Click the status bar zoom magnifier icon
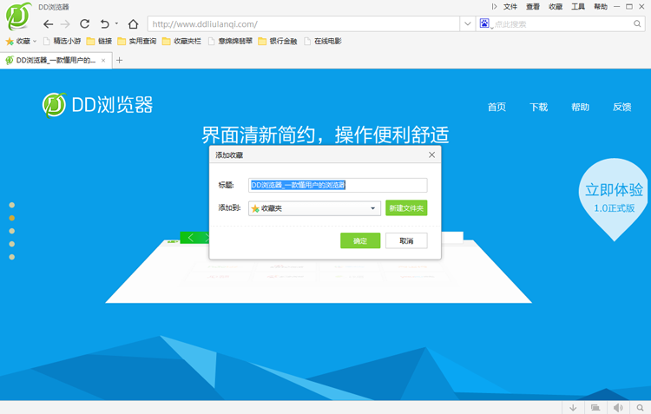This screenshot has width=651, height=414. [x=641, y=408]
